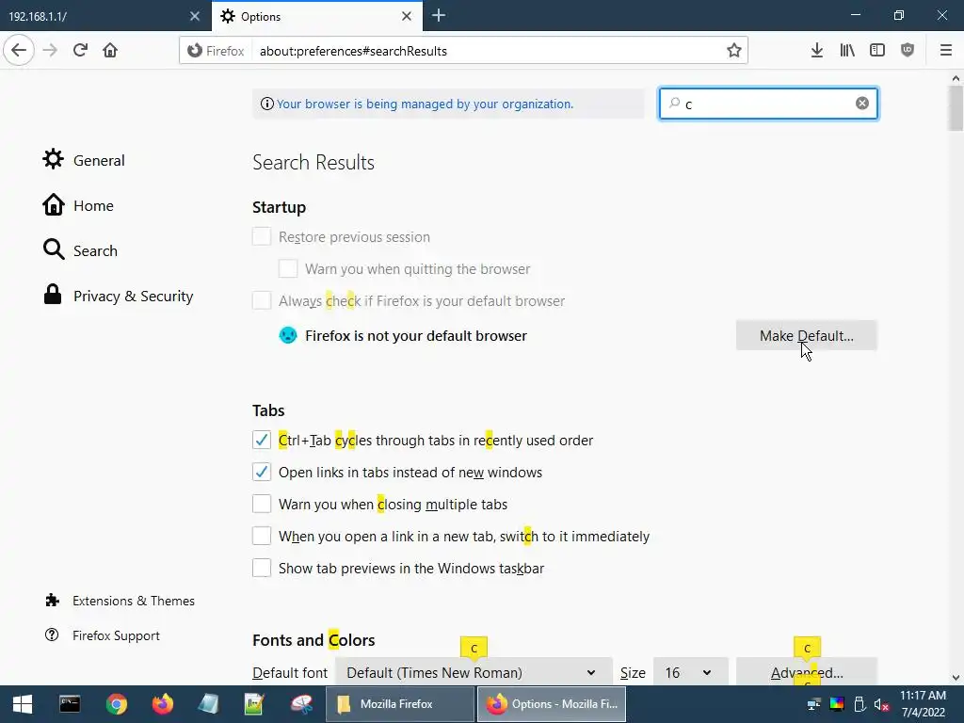Reload the current page
Viewport: 964px width, 723px height.
point(80,50)
